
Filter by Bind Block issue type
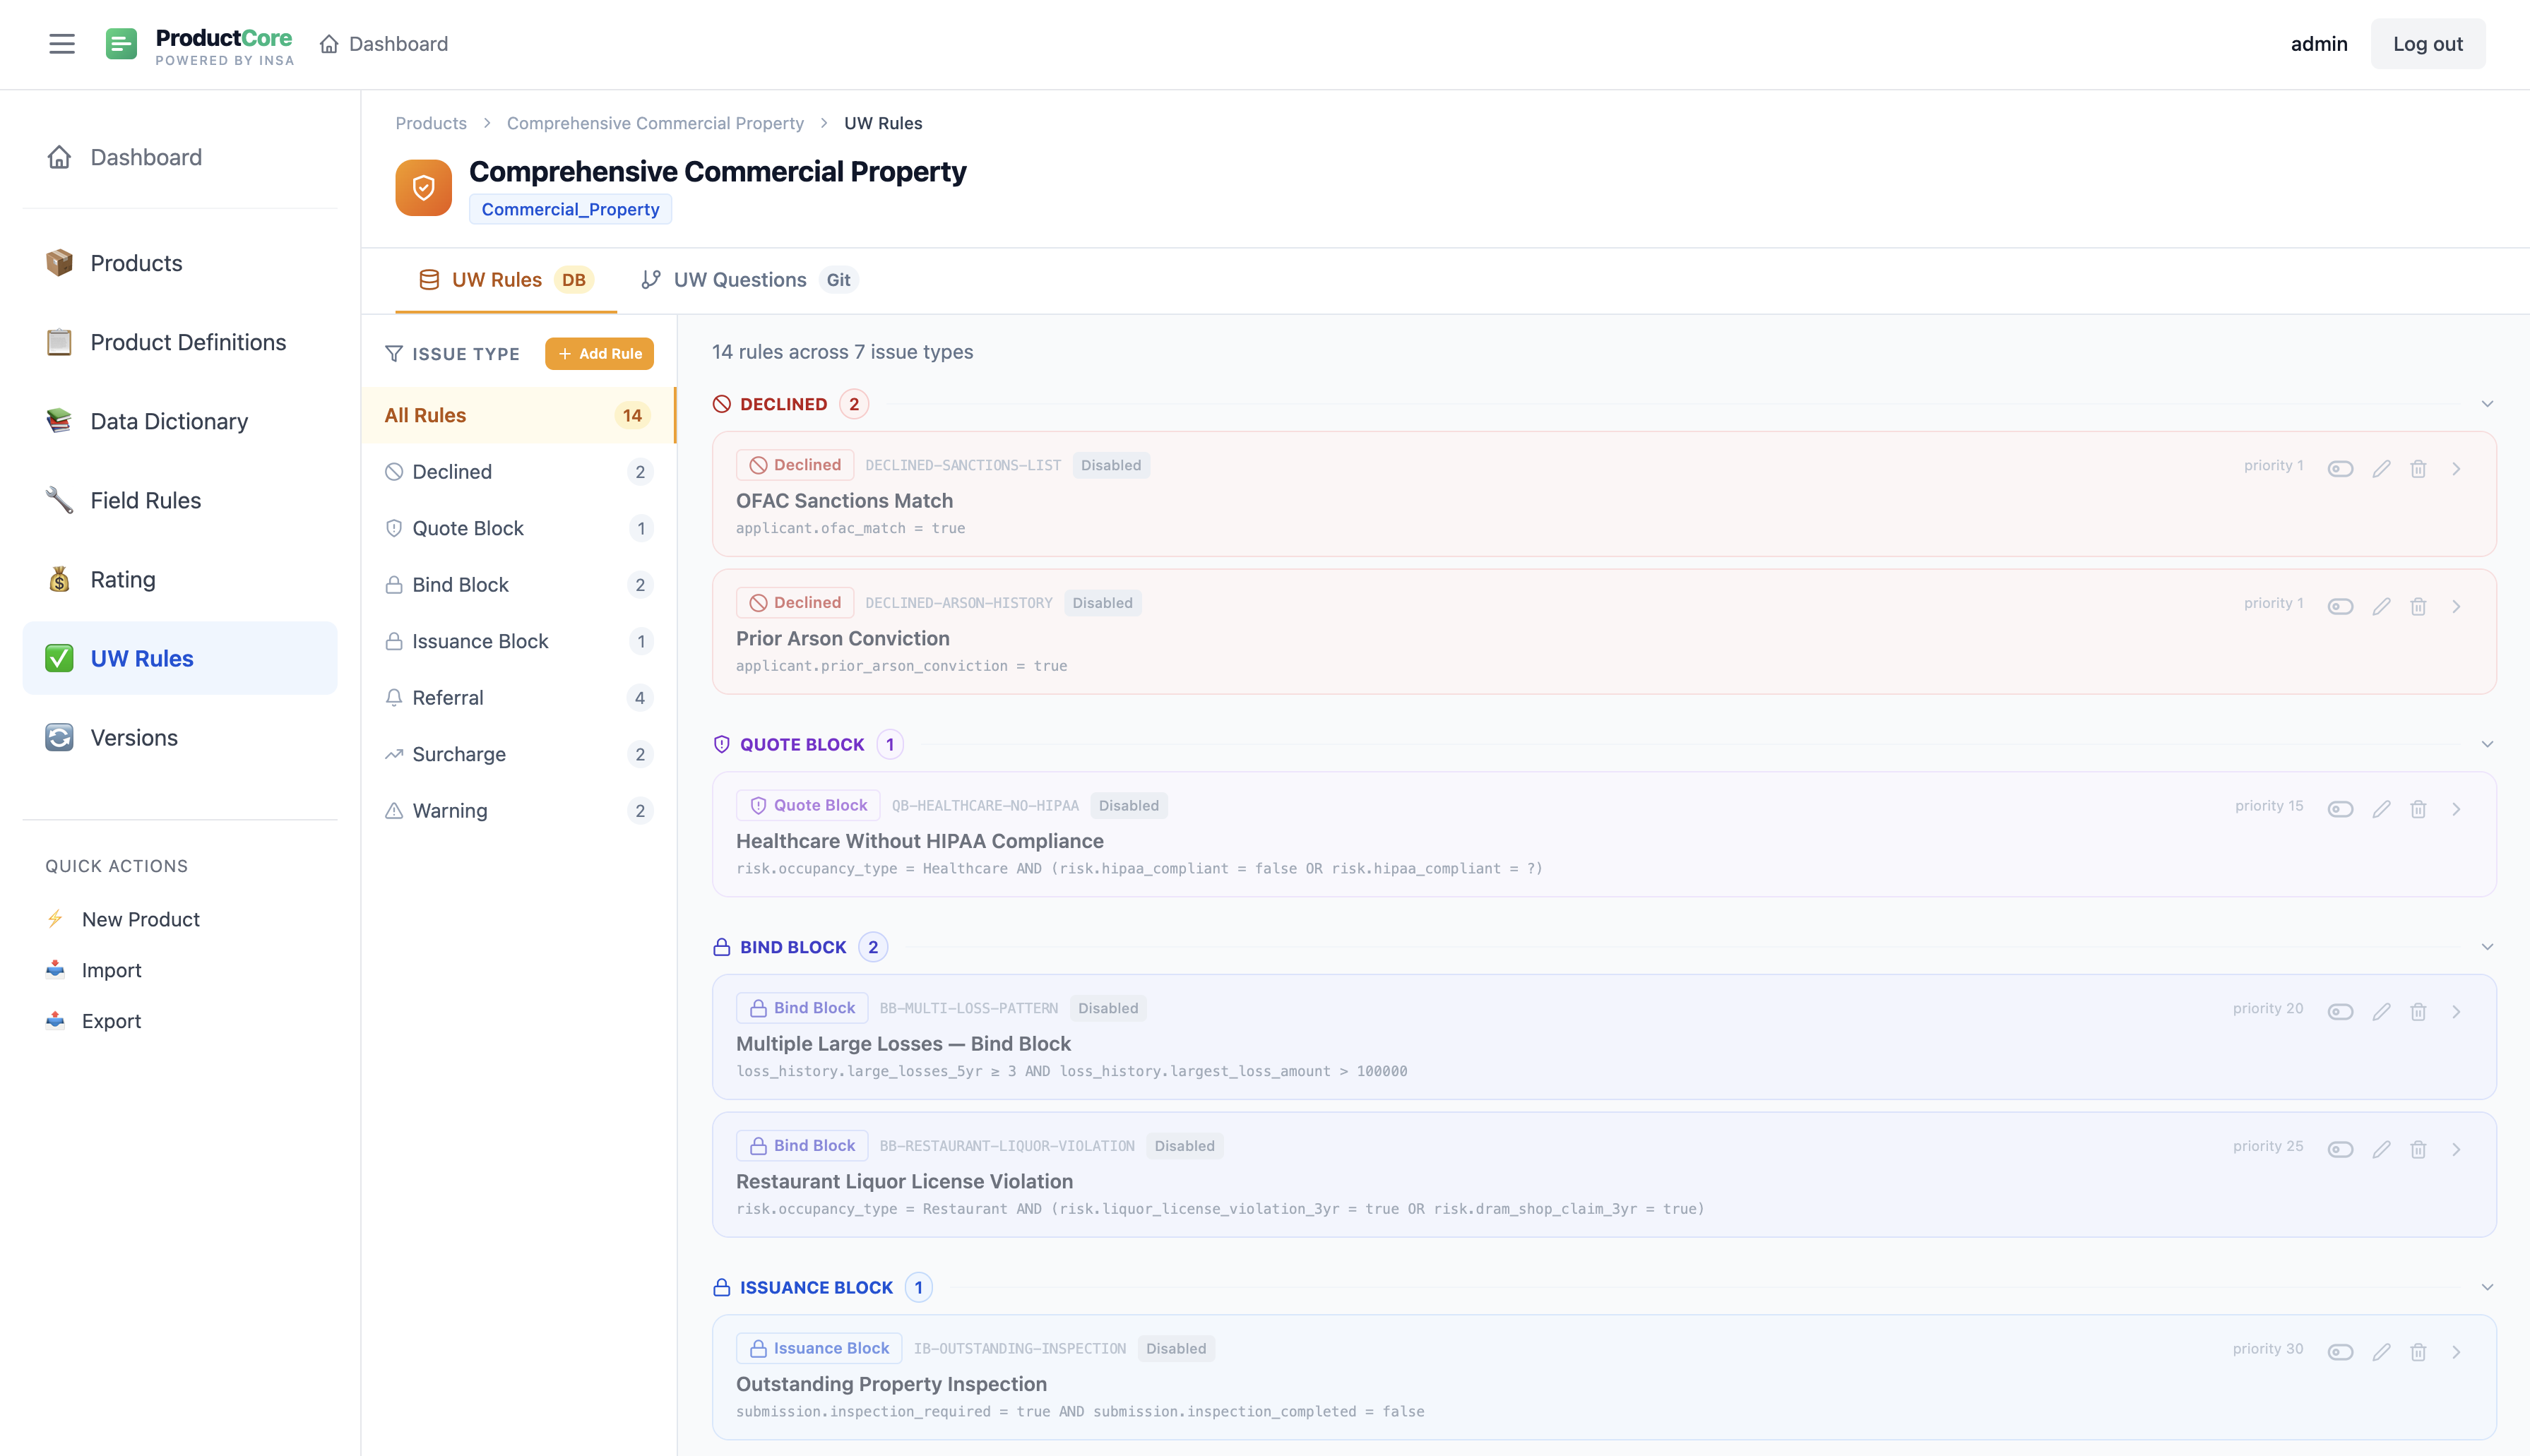518,585
